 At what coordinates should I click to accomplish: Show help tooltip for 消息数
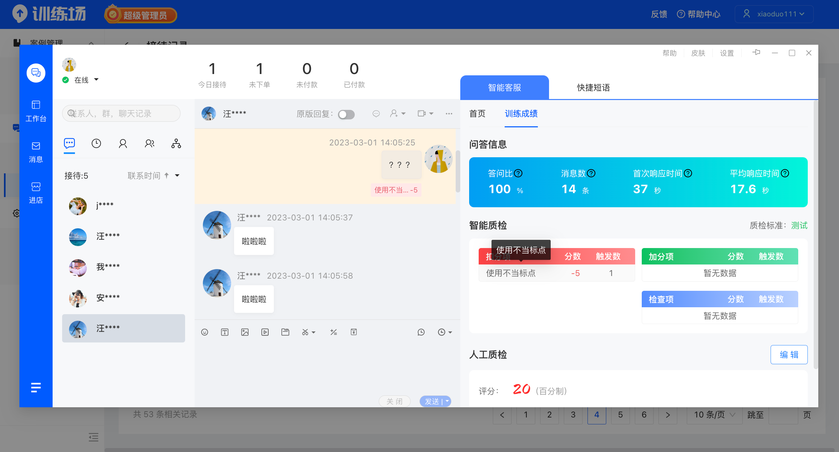[591, 173]
